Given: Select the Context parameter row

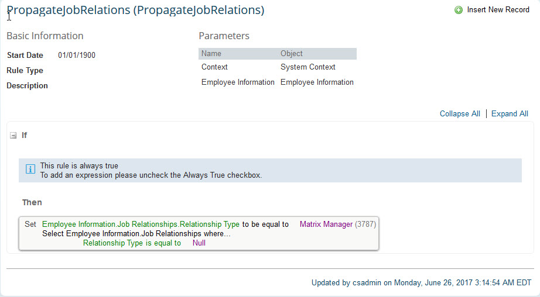Looking at the screenshot, I should tap(278, 67).
